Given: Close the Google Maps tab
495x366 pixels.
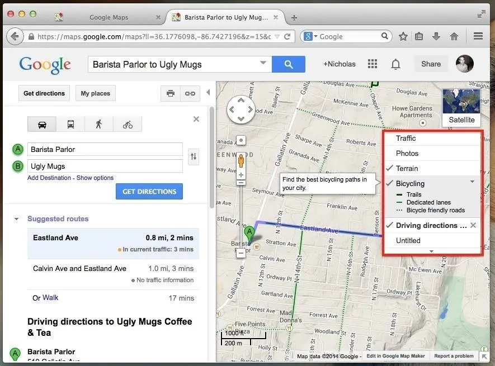Looking at the screenshot, I should click(x=158, y=17).
